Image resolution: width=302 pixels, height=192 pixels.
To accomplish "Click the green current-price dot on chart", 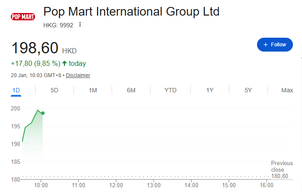I will tap(43, 113).
